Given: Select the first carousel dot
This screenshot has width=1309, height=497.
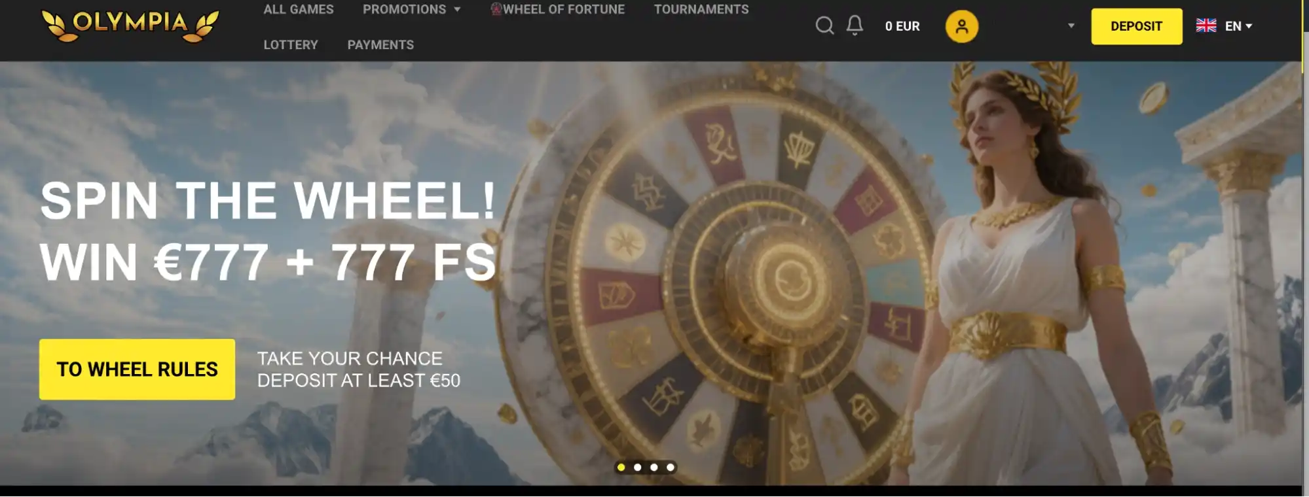Looking at the screenshot, I should [x=621, y=467].
